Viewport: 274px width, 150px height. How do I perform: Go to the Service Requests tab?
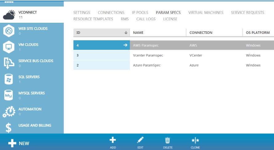click(x=248, y=13)
